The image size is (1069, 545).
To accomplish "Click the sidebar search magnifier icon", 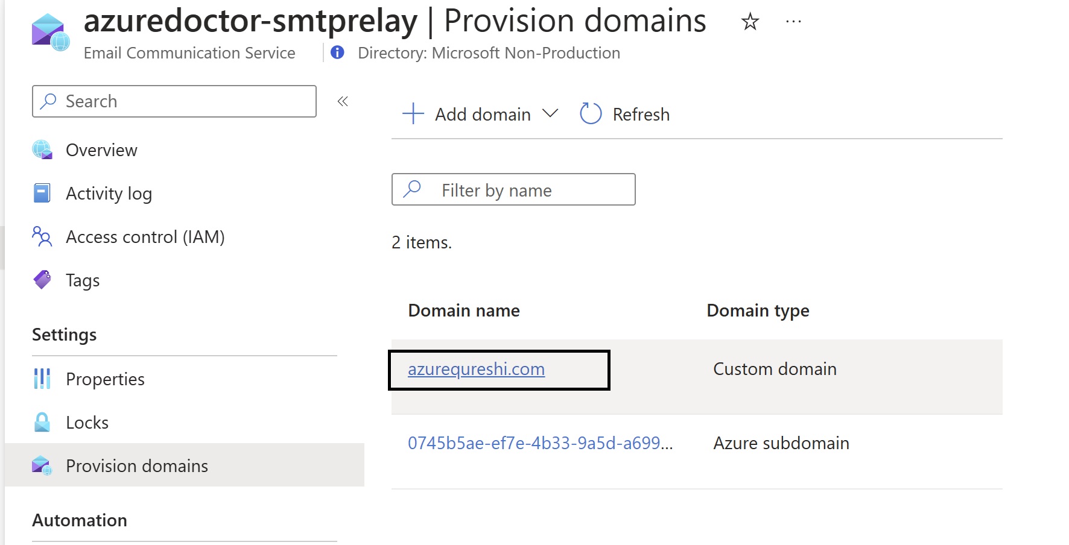I will tap(48, 101).
